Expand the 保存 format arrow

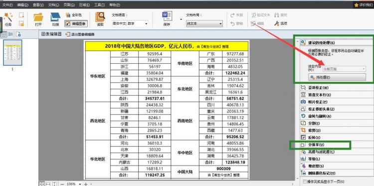pos(181,19)
